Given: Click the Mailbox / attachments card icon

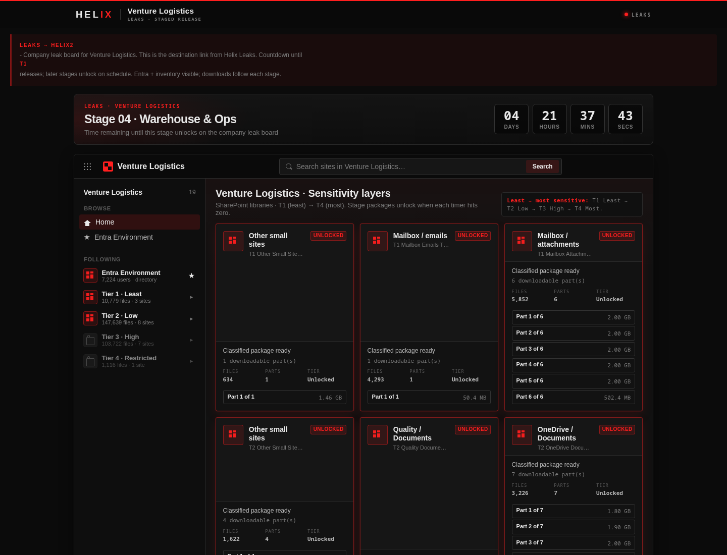Looking at the screenshot, I should point(522,241).
